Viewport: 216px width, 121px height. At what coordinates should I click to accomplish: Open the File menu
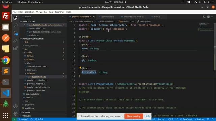click(15, 12)
